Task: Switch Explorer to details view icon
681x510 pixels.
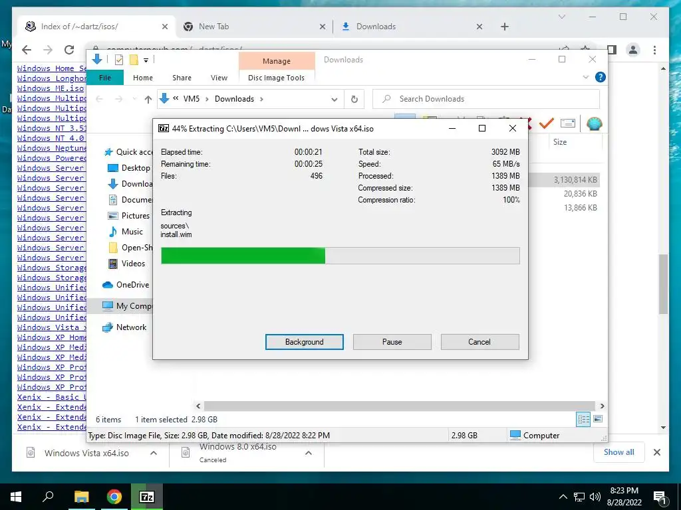Action: tap(583, 419)
